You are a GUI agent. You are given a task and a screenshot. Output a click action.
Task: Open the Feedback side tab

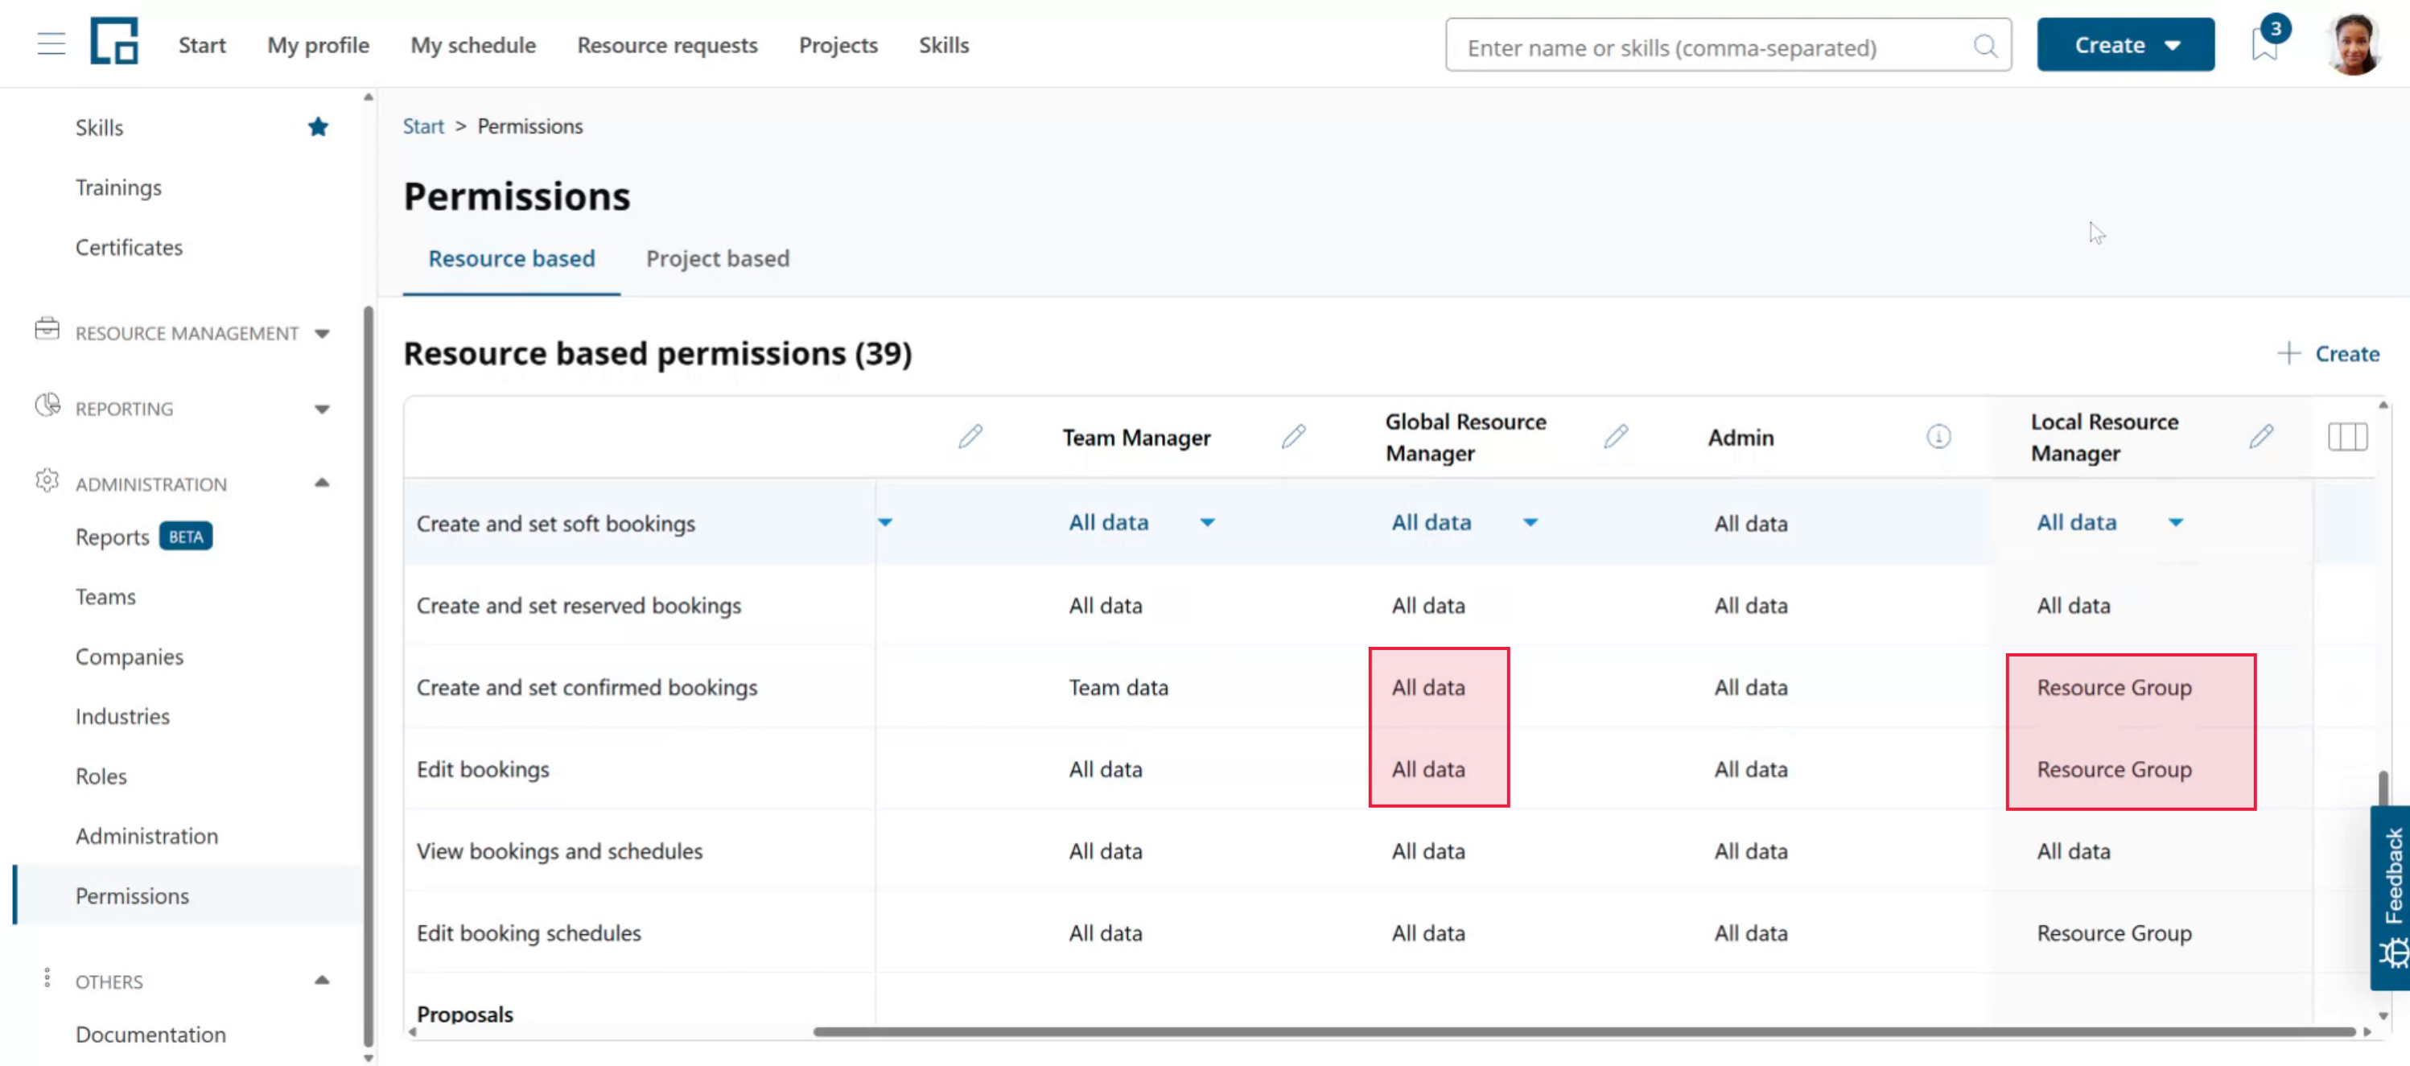pos(2391,898)
